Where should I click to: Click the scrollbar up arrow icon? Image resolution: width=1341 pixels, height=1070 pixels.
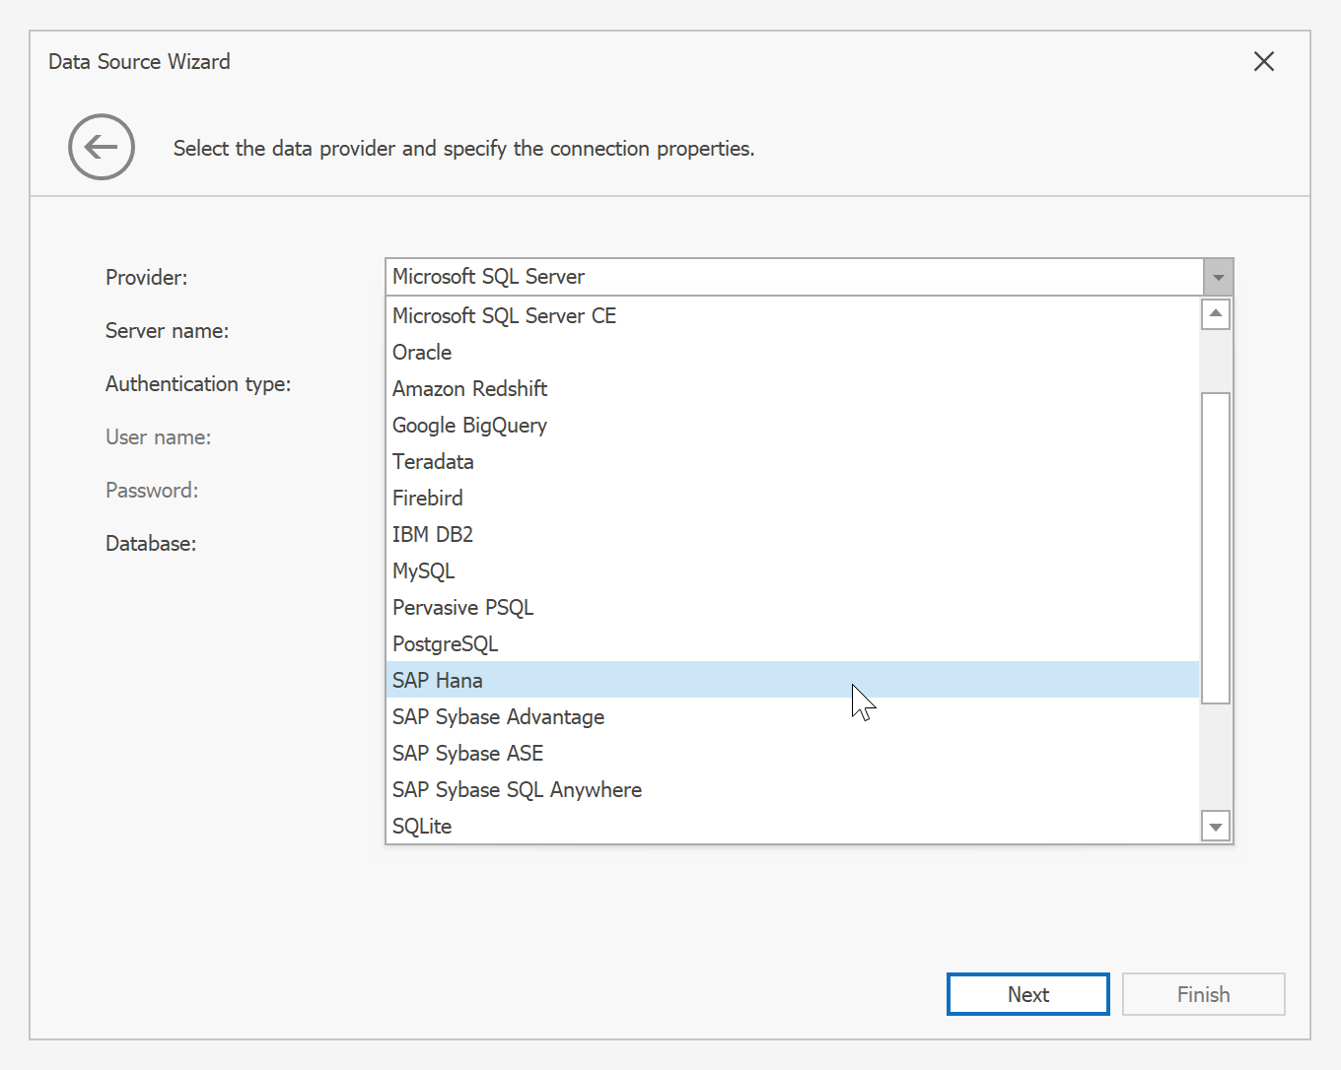(1216, 313)
